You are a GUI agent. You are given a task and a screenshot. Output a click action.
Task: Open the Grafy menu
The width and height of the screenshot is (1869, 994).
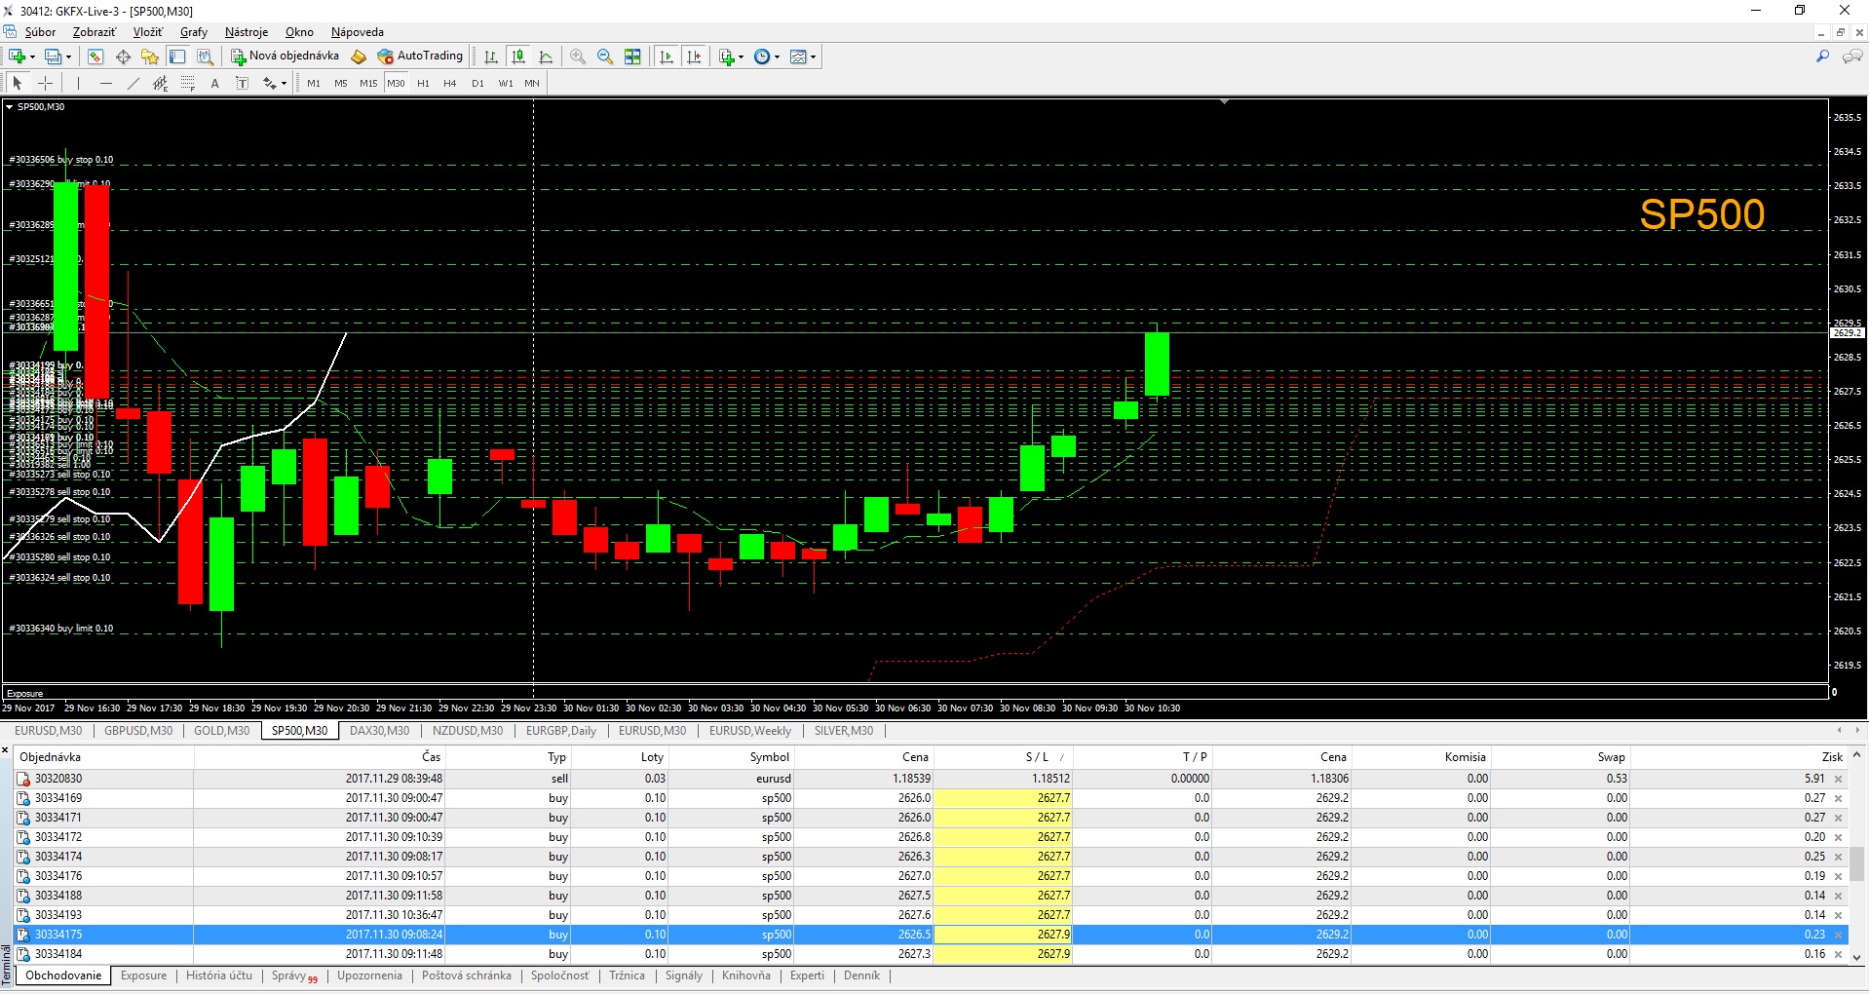coord(194,32)
